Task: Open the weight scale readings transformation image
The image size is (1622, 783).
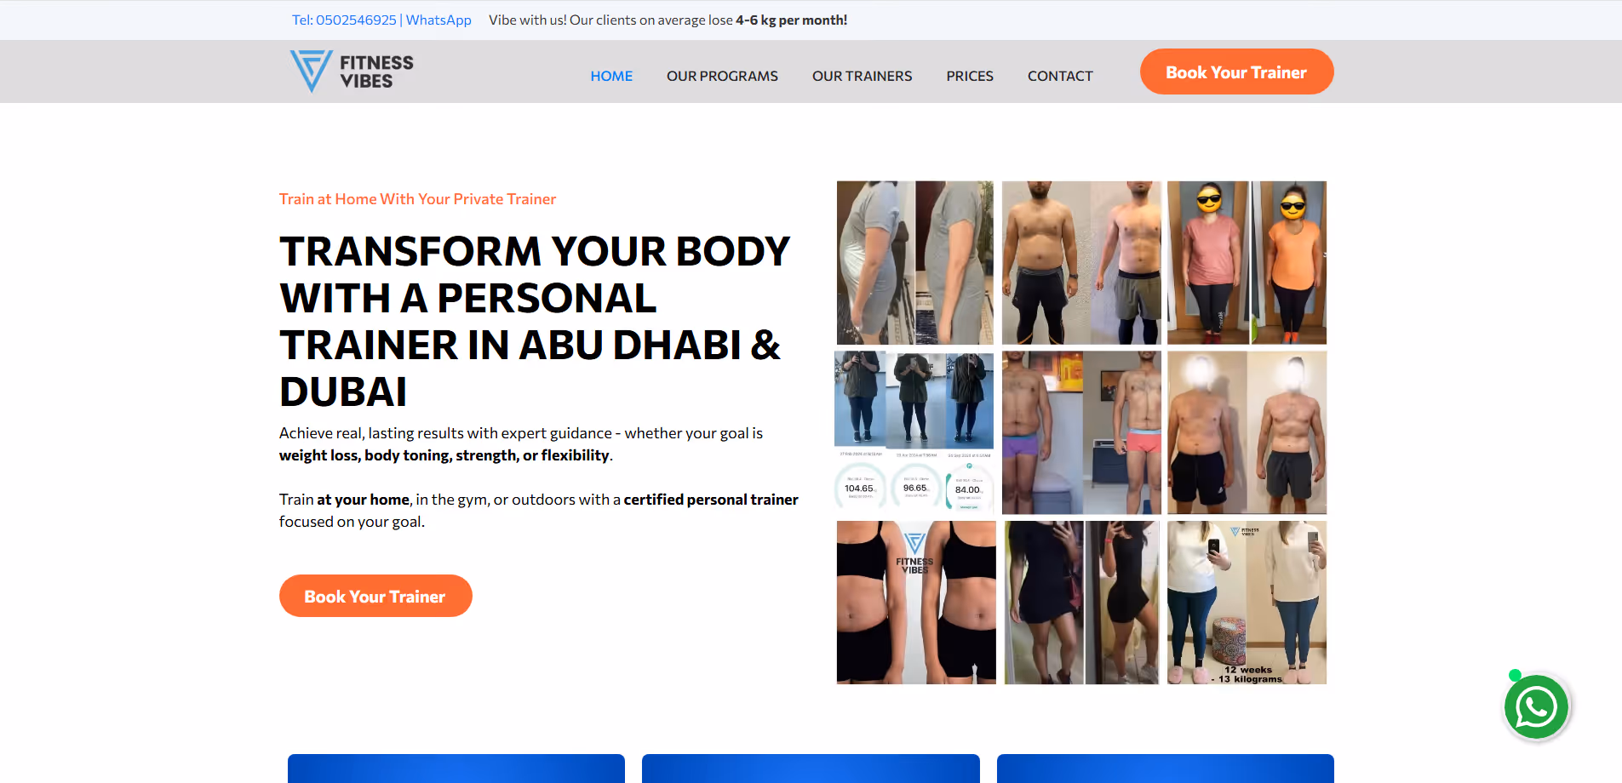Action: [x=914, y=432]
